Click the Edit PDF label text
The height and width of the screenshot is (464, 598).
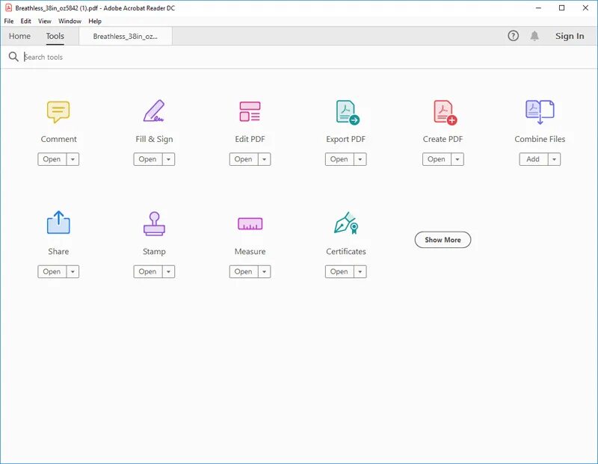tap(250, 139)
